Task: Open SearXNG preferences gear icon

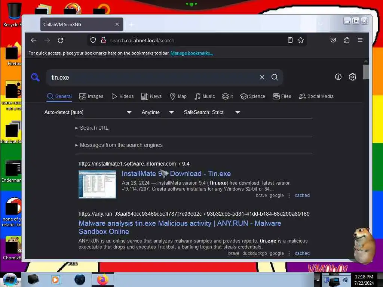Action: point(352,77)
